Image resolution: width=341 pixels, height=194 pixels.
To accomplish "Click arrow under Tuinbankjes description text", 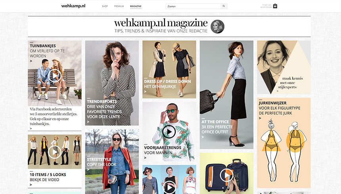I will point(31,128).
